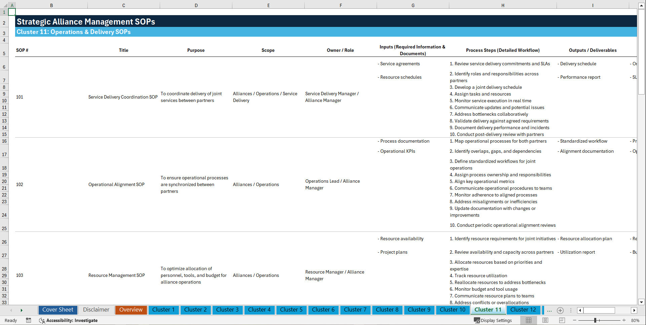Open the ellipsis to list more sheets
The height and width of the screenshot is (325, 646).
coord(549,310)
